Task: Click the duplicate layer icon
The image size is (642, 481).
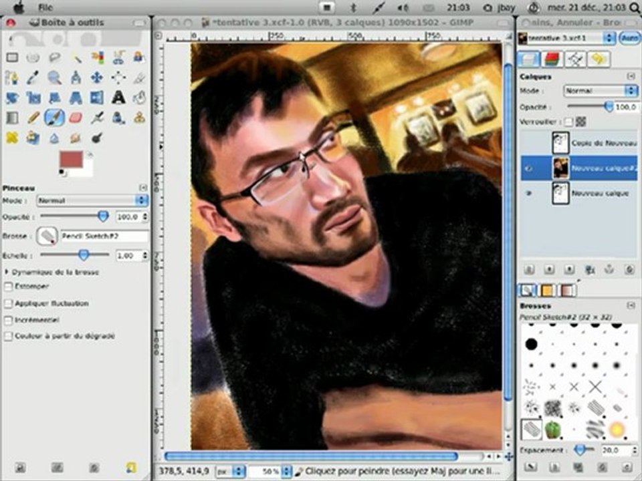Action: [590, 269]
